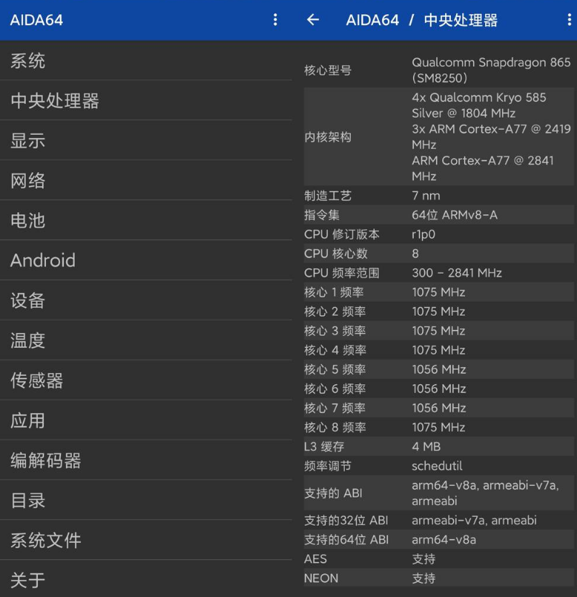Open the overflow menu in the AIDA64 main header
Image resolution: width=577 pixels, height=597 pixels.
pyautogui.click(x=275, y=20)
